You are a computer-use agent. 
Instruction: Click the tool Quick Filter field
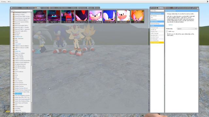click(157, 11)
